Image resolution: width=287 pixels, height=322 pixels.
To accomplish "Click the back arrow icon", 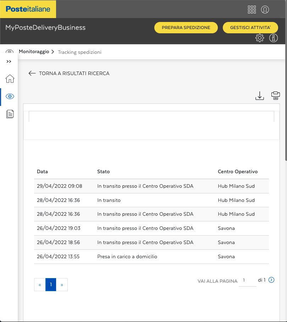I will [32, 73].
